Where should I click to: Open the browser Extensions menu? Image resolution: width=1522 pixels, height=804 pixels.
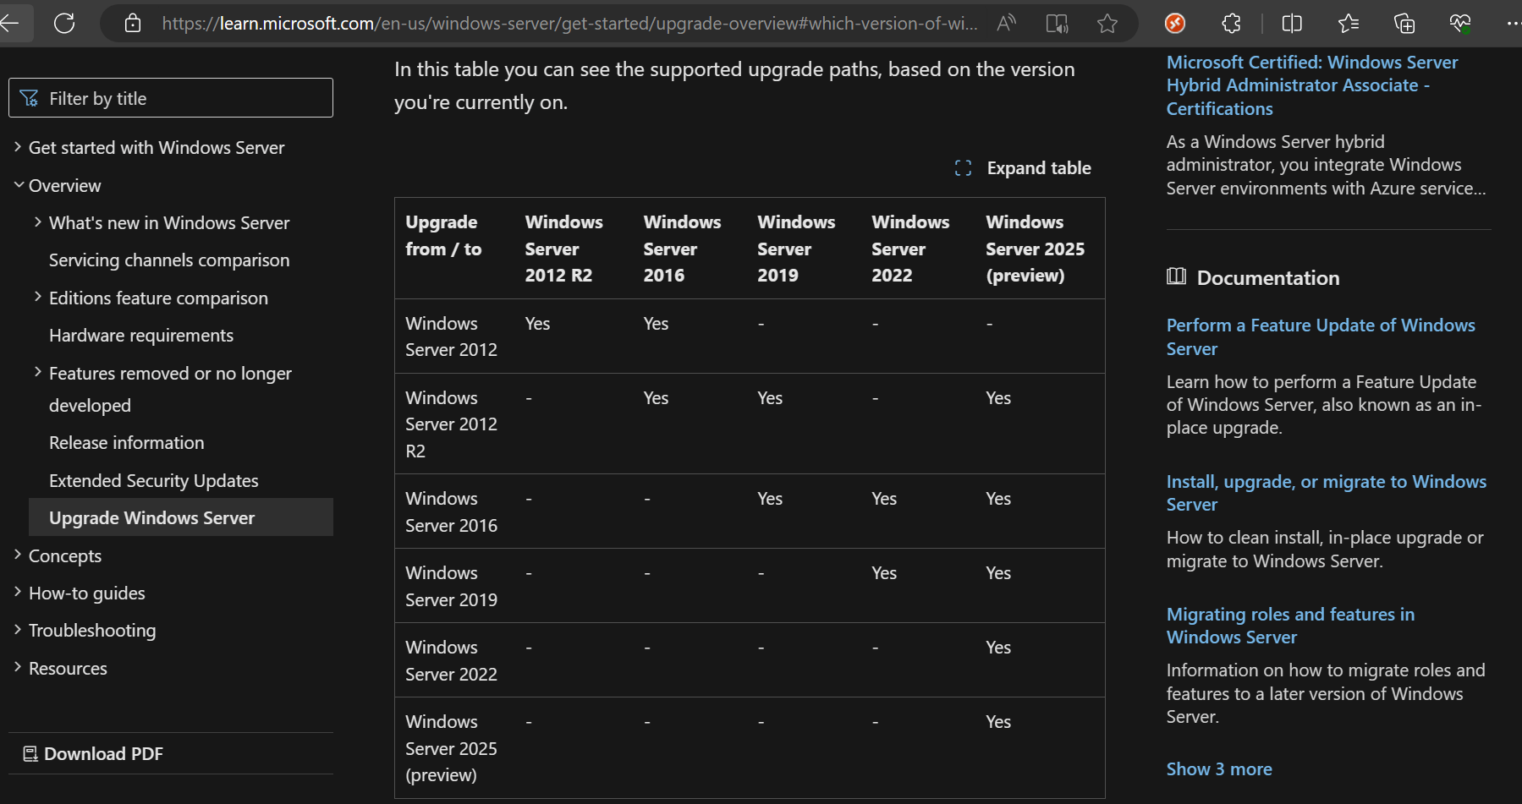(x=1231, y=24)
